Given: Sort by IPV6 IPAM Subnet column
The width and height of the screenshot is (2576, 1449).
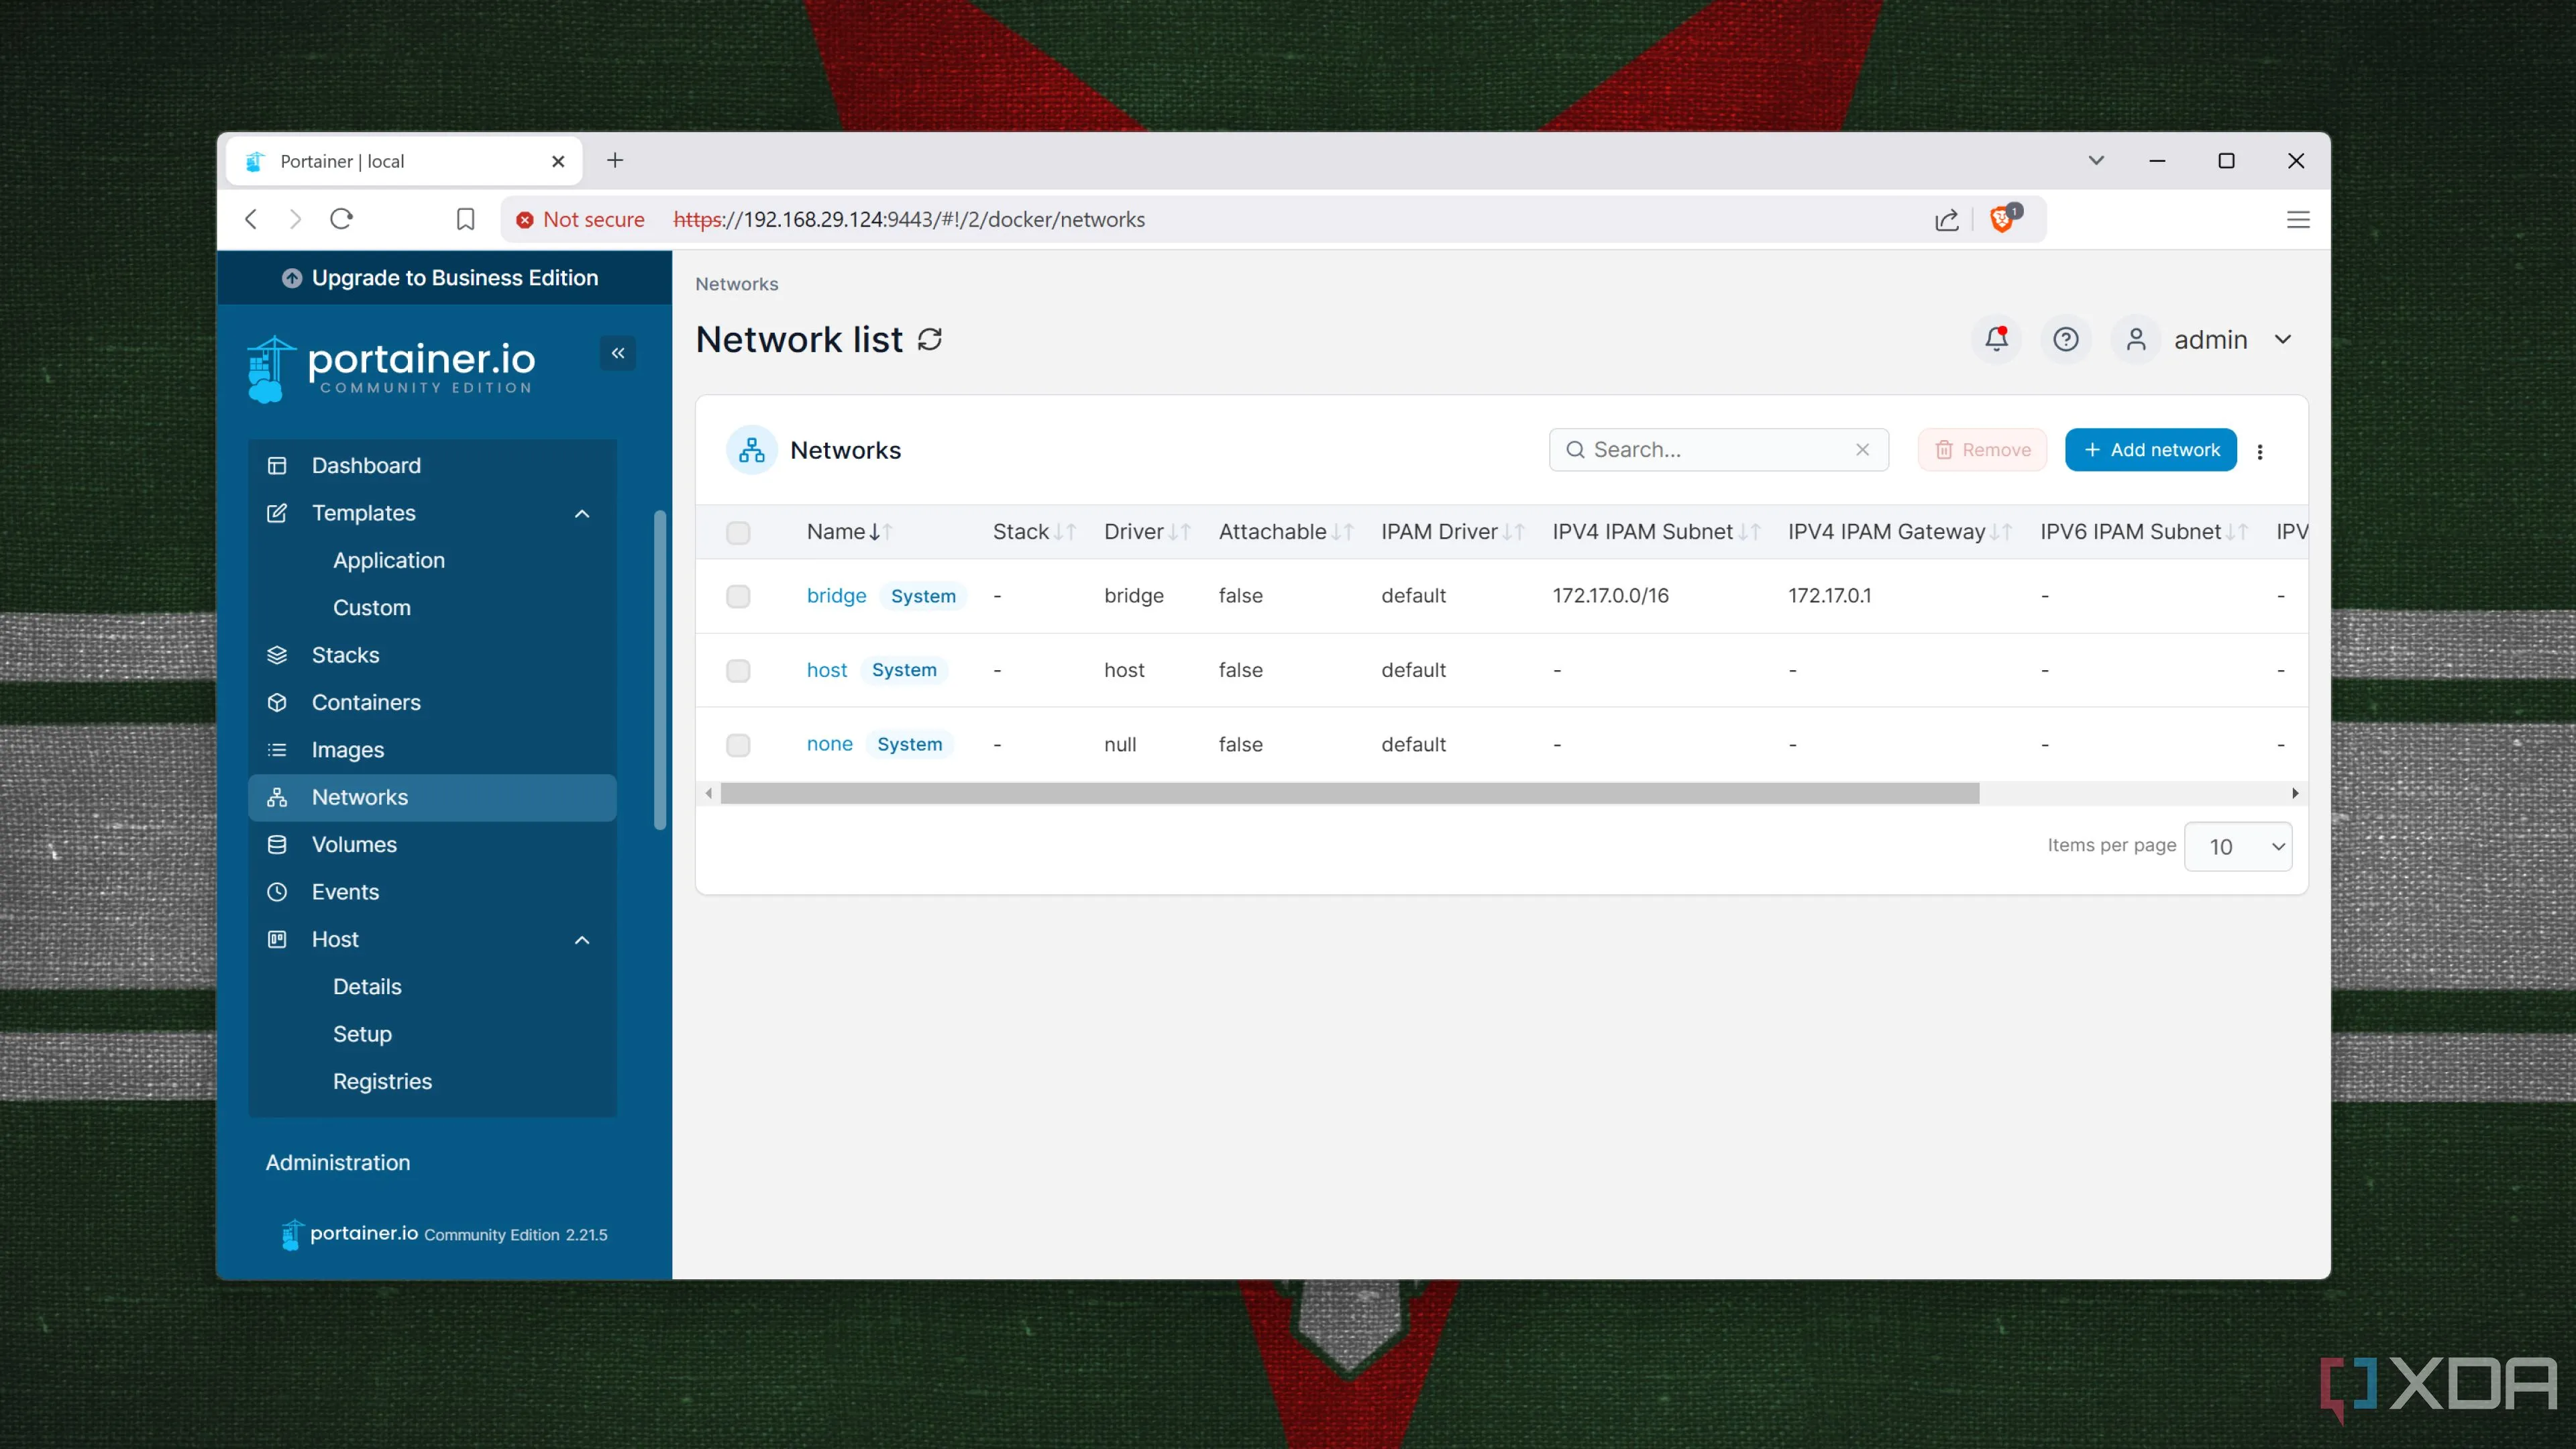Looking at the screenshot, I should (x=2144, y=532).
